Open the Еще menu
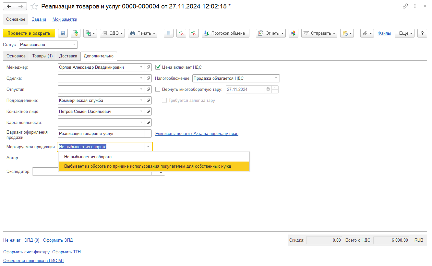Viewport: 432px width, 266px height. pos(405,33)
